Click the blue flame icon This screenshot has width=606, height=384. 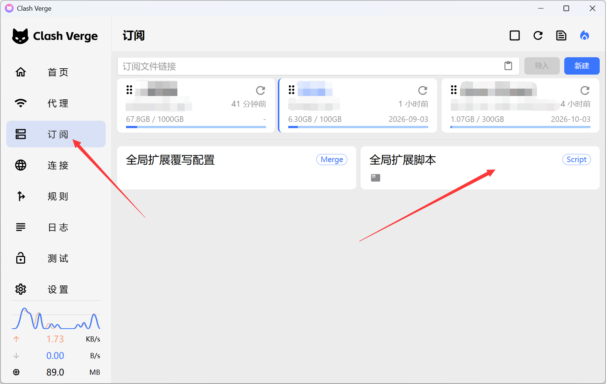pos(585,35)
